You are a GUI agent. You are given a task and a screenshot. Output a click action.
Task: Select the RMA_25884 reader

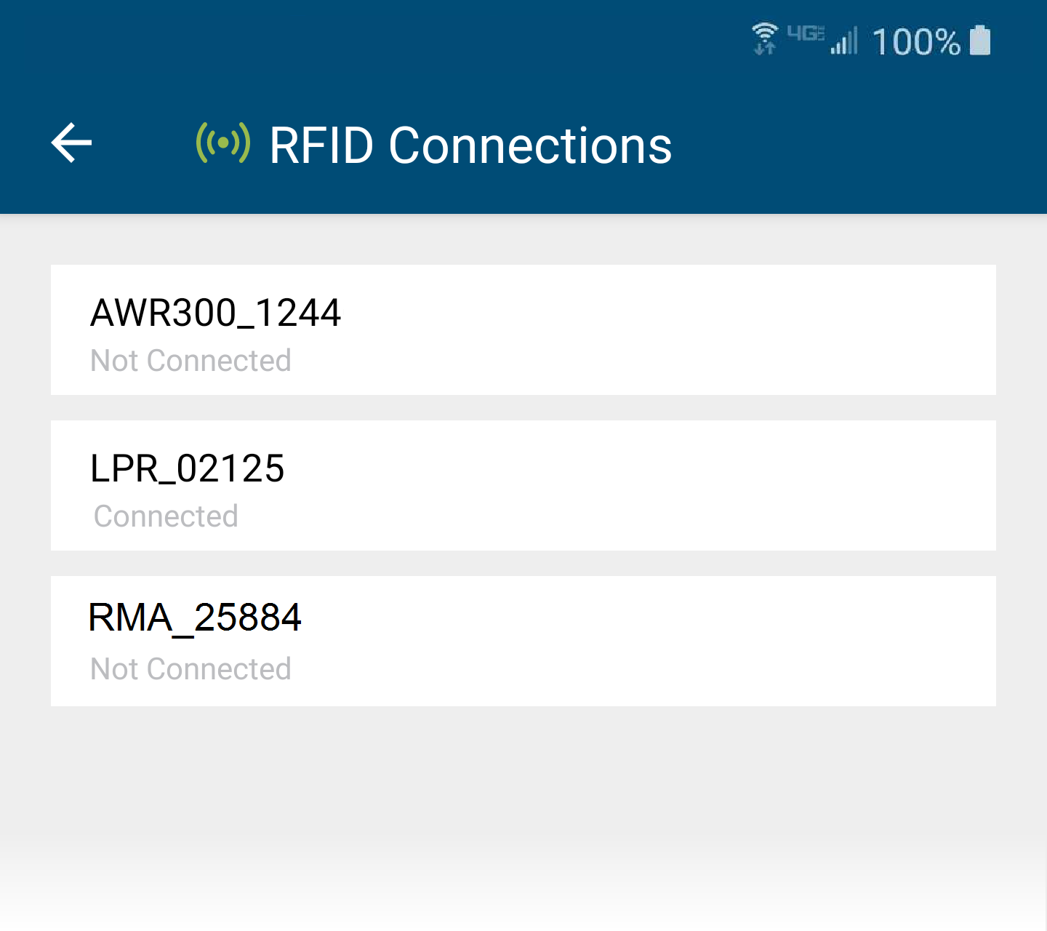523,642
